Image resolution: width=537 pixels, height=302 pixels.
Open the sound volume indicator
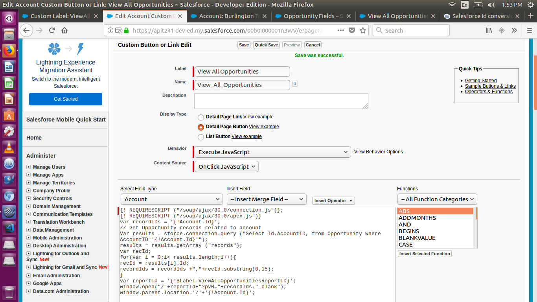(x=491, y=5)
